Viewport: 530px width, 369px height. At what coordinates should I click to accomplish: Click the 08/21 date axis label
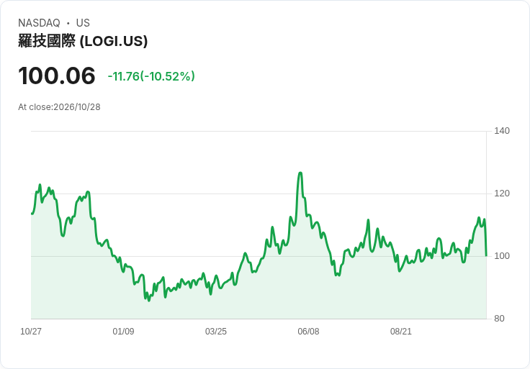point(401,331)
